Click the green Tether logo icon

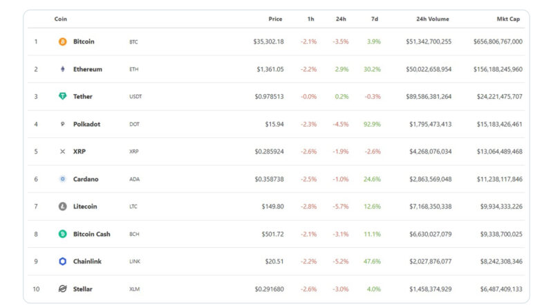pyautogui.click(x=62, y=96)
